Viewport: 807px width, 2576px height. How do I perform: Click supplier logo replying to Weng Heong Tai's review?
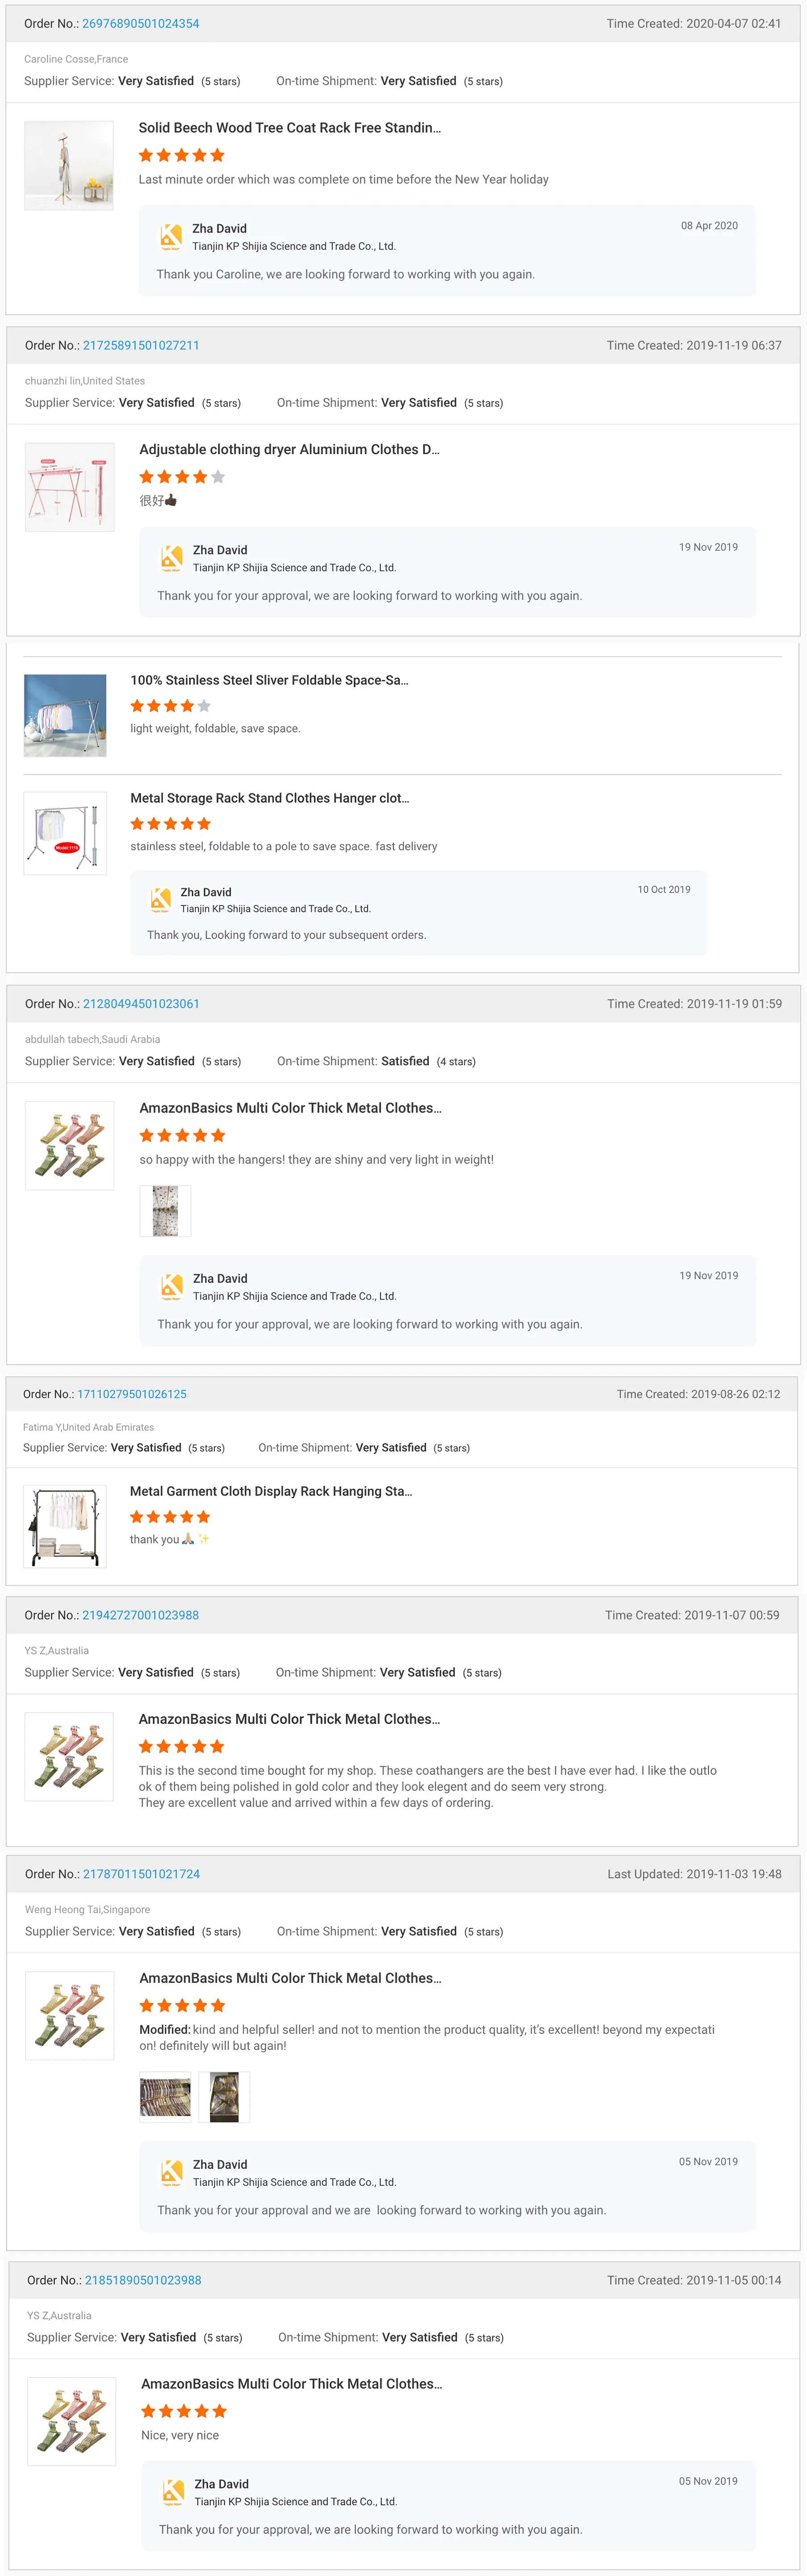[x=172, y=2172]
